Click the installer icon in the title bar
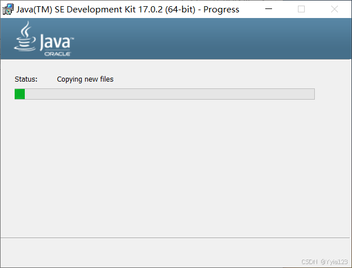Viewport: 352px width, 268px height. (x=8, y=9)
